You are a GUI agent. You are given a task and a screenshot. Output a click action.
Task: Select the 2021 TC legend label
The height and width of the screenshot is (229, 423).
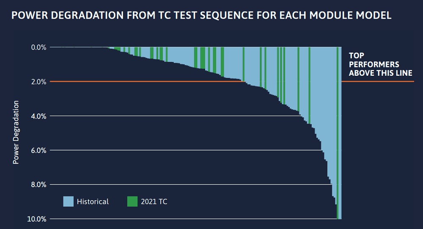click(154, 201)
